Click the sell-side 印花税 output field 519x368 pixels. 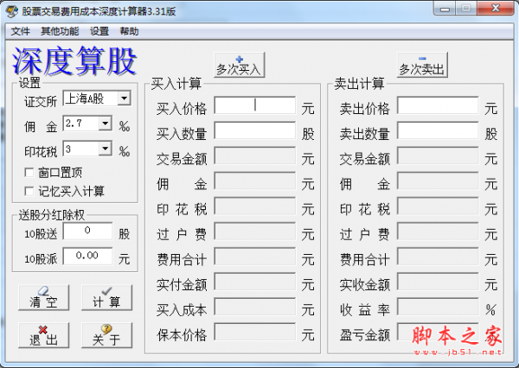click(x=438, y=206)
